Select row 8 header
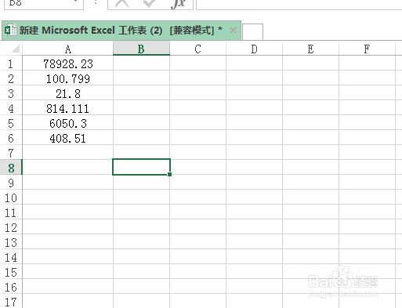Screen dimensions: 402x308 pos(11,168)
